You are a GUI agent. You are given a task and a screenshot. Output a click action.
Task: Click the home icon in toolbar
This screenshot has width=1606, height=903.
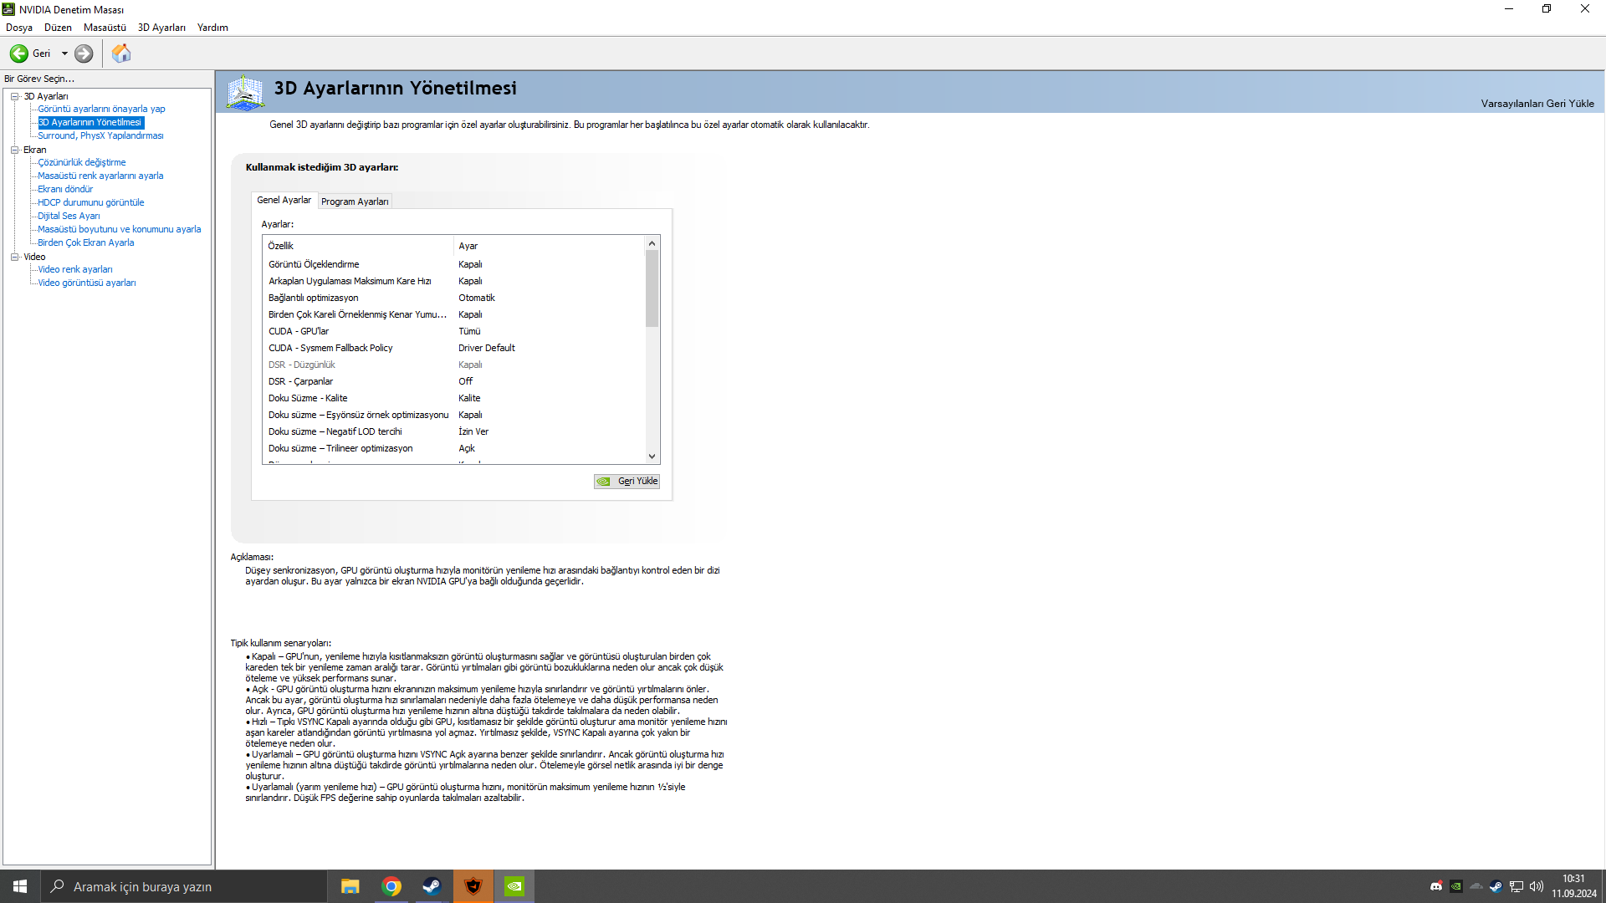pyautogui.click(x=121, y=54)
